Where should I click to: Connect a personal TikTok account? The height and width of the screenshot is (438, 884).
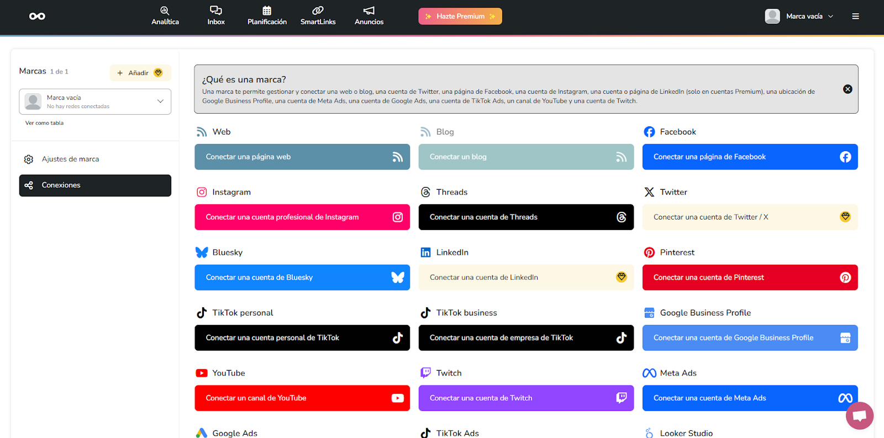302,338
